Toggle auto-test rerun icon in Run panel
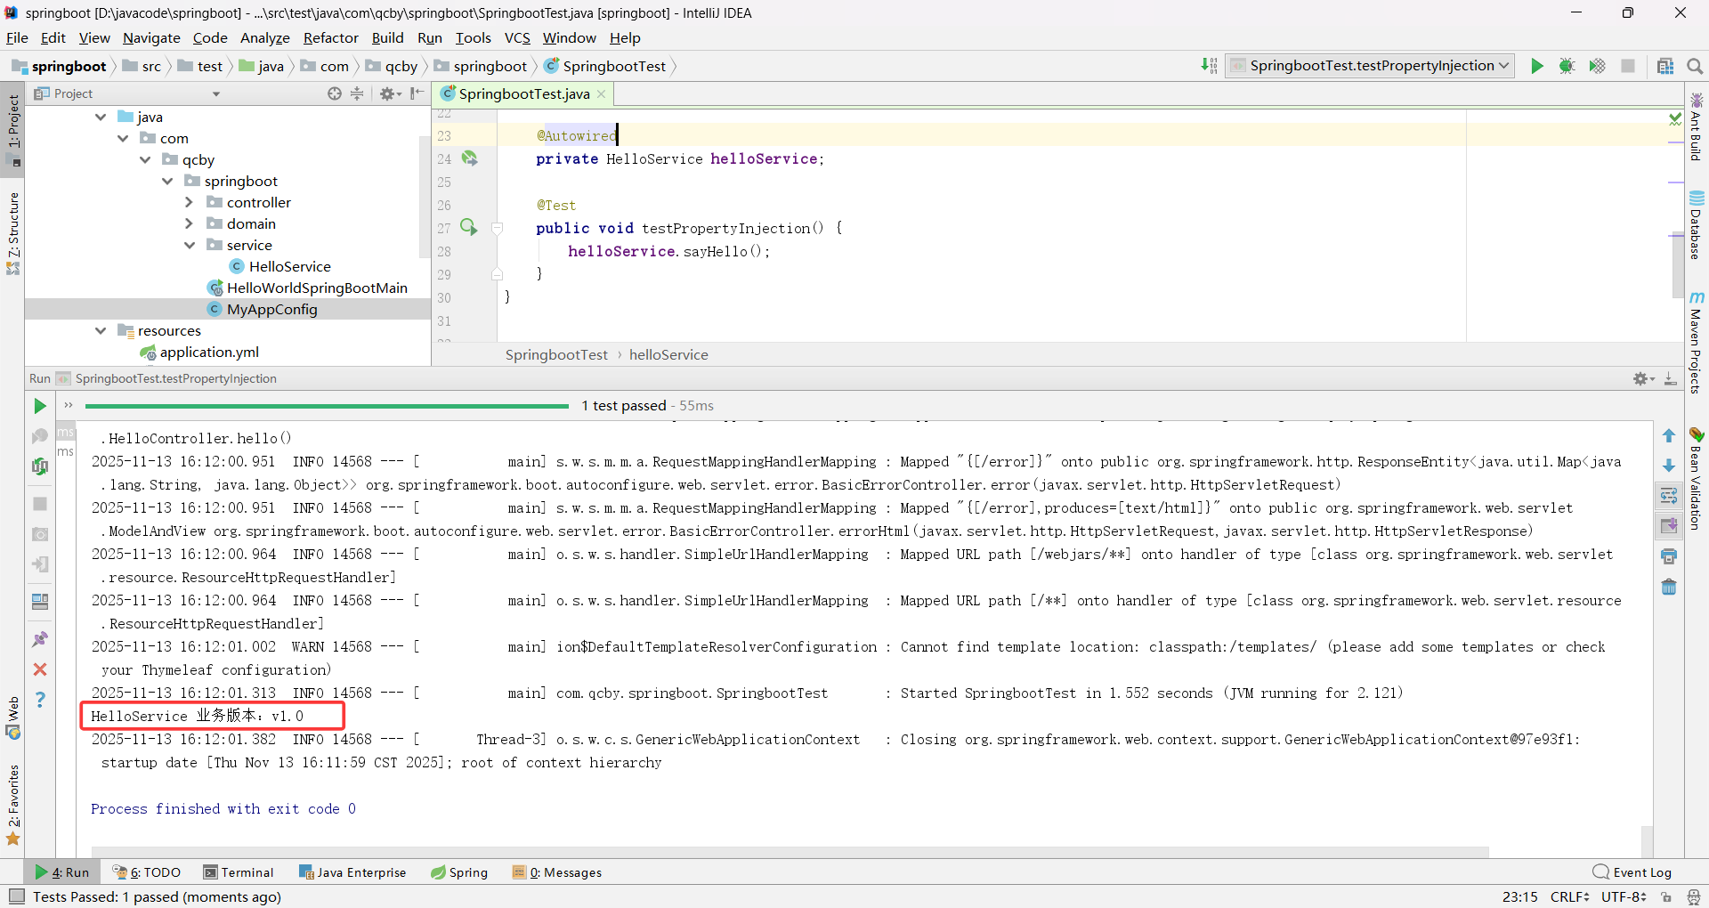This screenshot has height=908, width=1709. pyautogui.click(x=40, y=466)
